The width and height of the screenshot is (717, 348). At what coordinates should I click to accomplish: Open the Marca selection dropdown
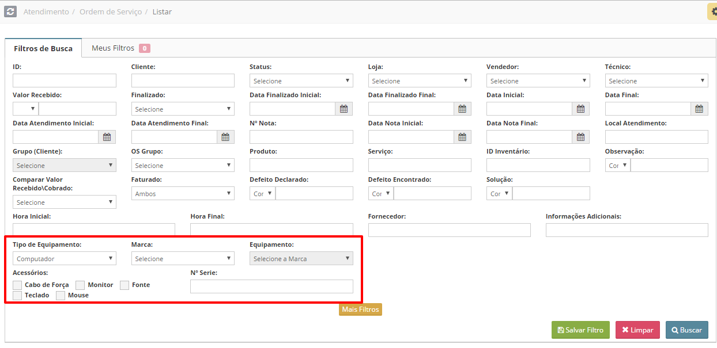[x=182, y=259]
